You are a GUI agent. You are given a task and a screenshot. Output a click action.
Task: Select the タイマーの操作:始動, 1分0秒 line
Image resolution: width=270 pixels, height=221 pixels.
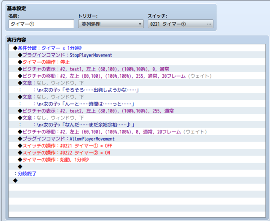137,160
